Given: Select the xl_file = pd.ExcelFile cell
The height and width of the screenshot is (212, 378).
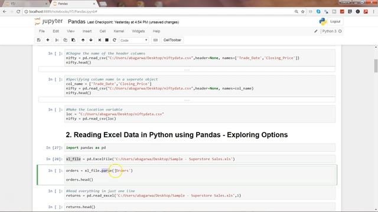Looking at the screenshot, I should point(200,159).
